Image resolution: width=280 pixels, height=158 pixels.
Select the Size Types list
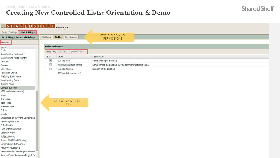pos(17,69)
